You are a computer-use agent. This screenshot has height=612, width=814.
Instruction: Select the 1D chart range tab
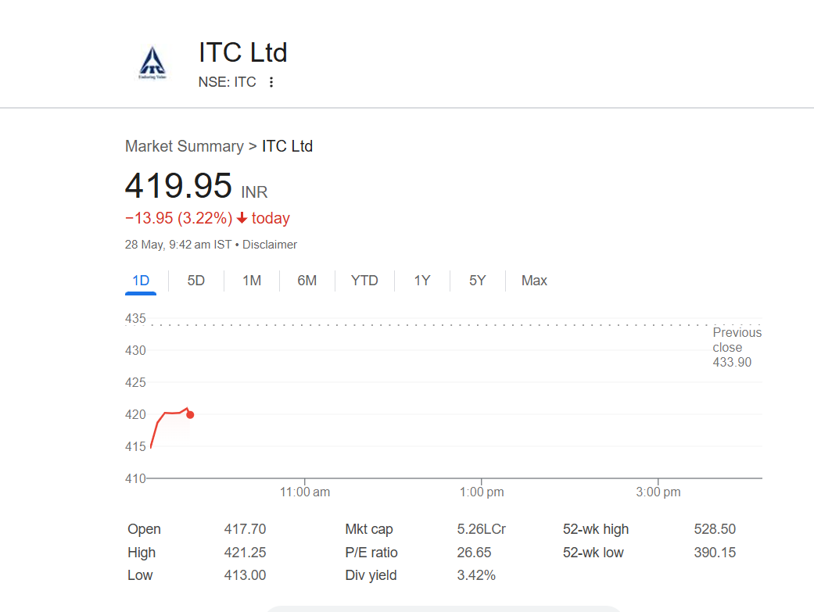click(x=141, y=281)
